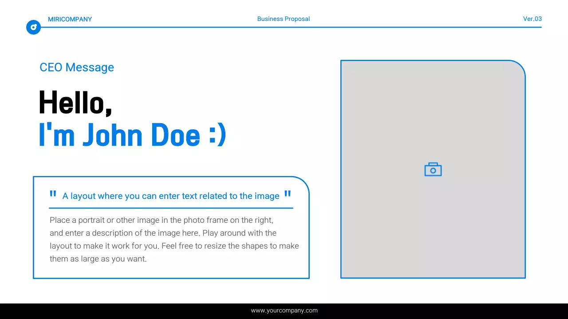Click the 'Ver.03' label in the header
Image resolution: width=568 pixels, height=319 pixels.
532,19
